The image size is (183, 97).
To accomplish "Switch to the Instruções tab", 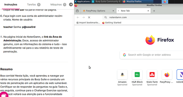I will [x=11, y=4].
